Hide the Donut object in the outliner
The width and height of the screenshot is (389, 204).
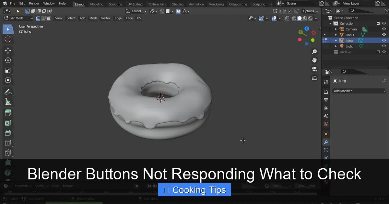tap(384, 35)
